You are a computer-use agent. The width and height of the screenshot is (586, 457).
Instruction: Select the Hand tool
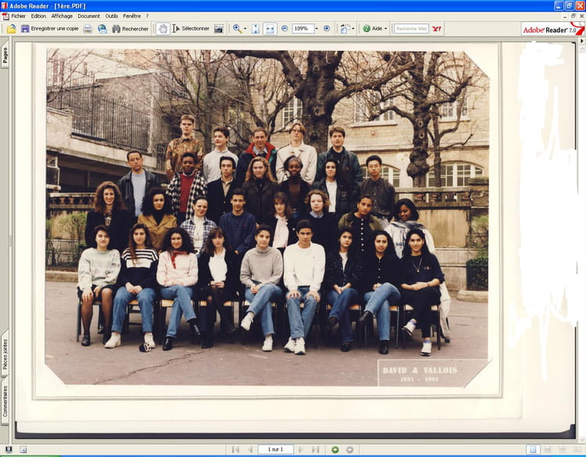(x=163, y=29)
